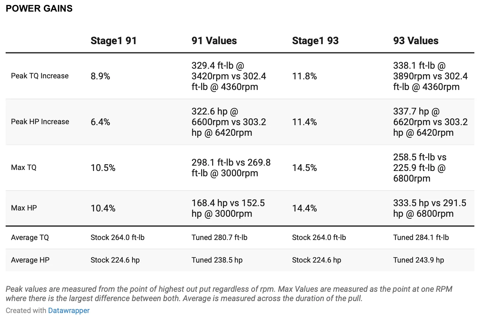Screen dimensions: 480x318
Task: Click the POWER GAINS title
Action: [39, 9]
